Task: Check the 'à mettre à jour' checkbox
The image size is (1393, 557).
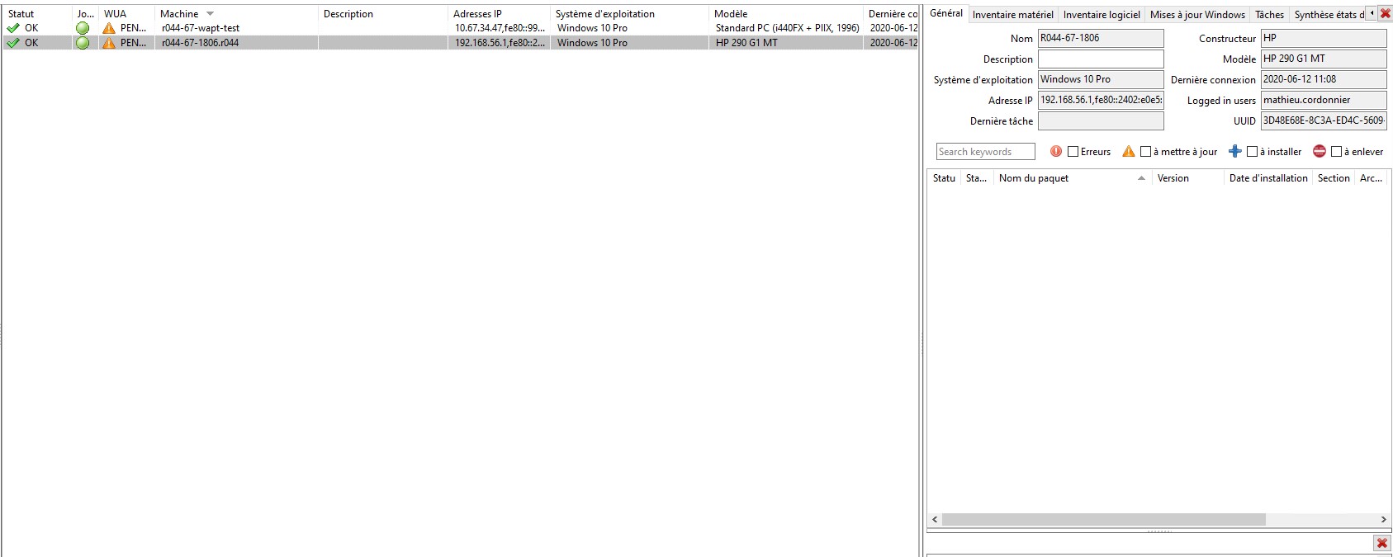Action: [1146, 152]
